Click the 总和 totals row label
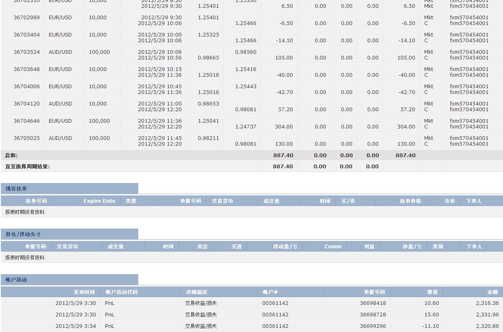 click(x=11, y=156)
